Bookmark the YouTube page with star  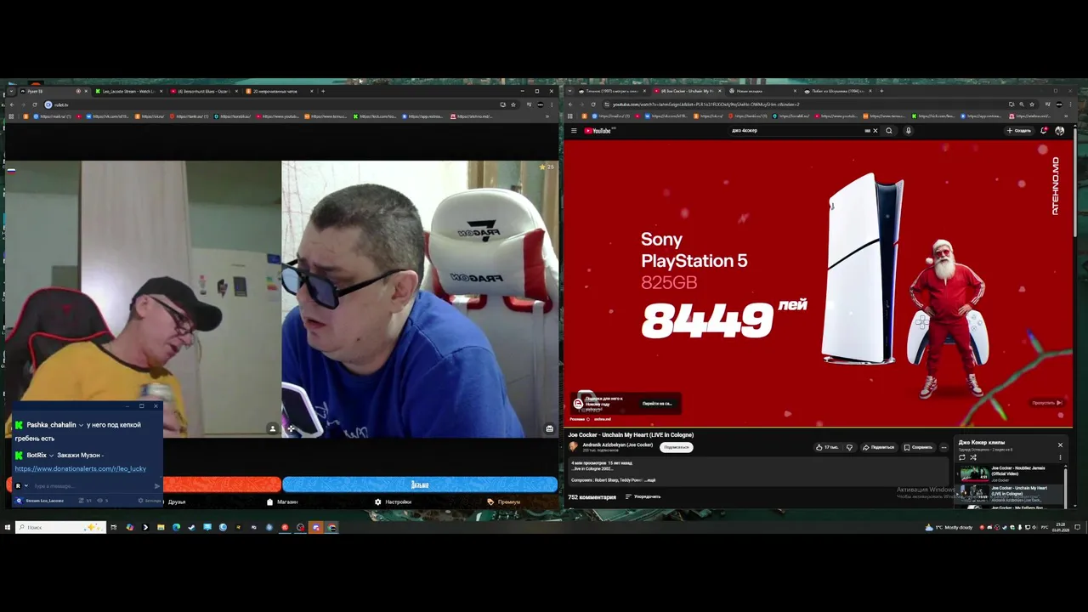pyautogui.click(x=1032, y=105)
